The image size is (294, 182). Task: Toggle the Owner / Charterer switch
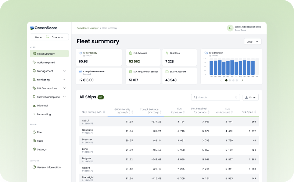(x=47, y=37)
